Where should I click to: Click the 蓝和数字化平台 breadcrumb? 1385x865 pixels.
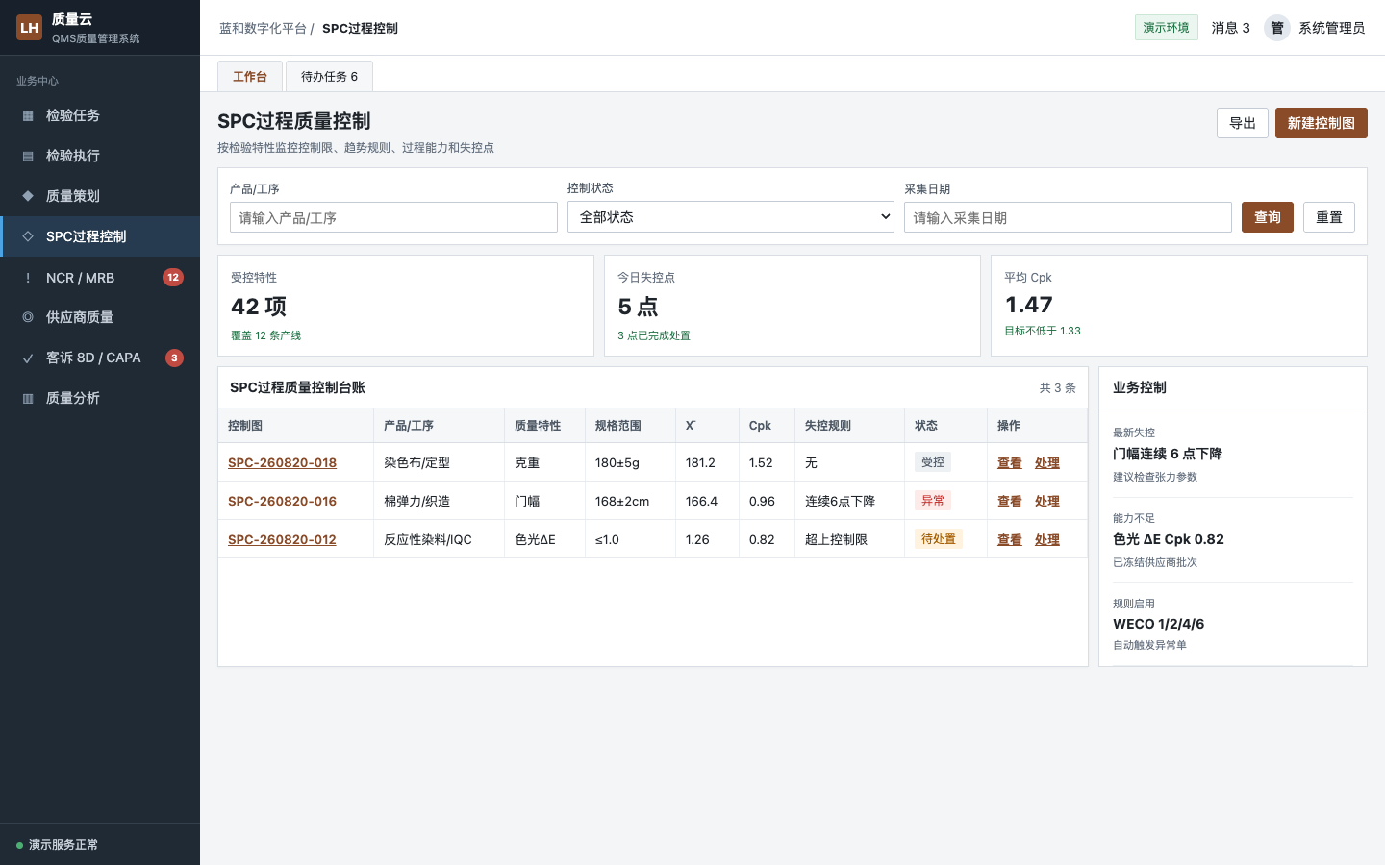pyautogui.click(x=263, y=28)
